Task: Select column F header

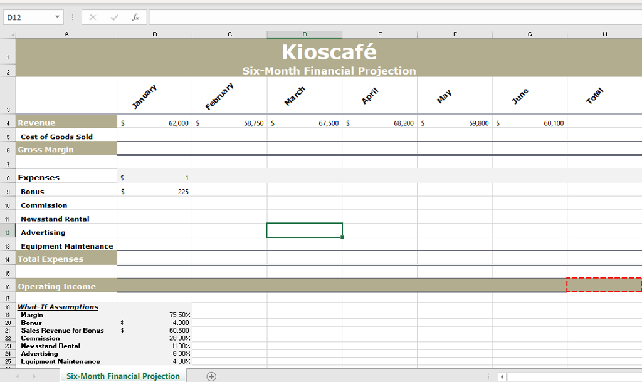Action: (x=455, y=34)
